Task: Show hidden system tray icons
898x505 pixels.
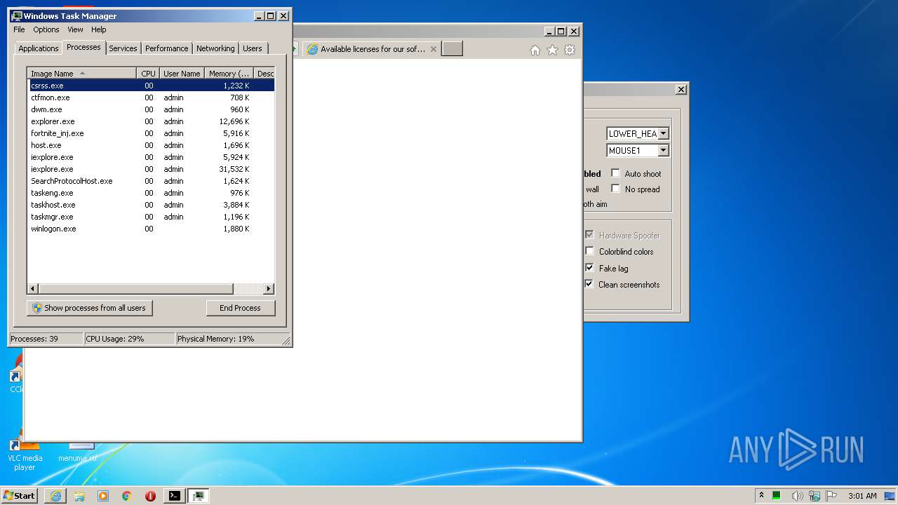Action: [761, 496]
